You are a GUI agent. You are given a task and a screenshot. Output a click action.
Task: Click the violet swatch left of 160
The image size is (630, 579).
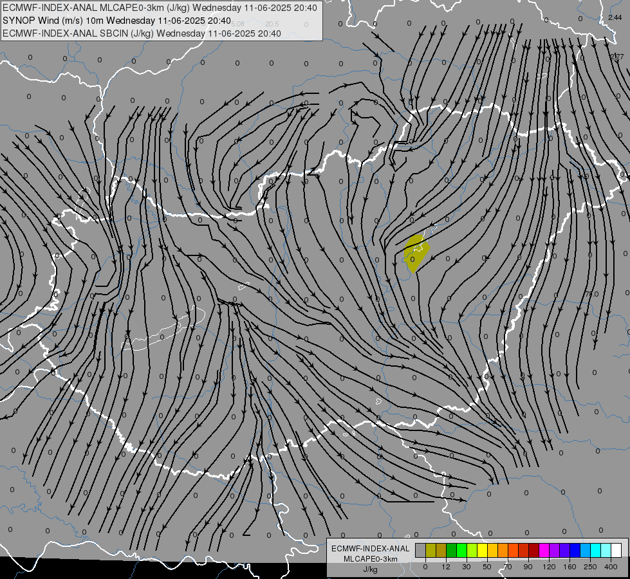click(x=565, y=550)
